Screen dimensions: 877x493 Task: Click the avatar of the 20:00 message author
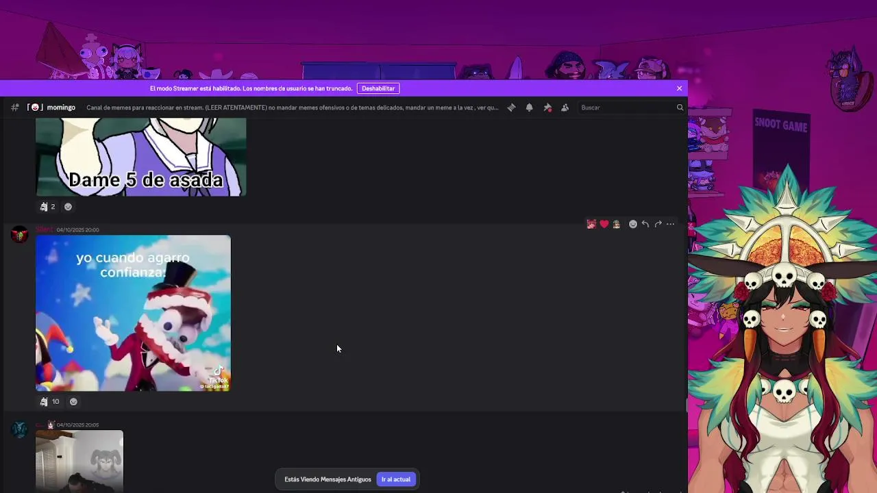(20, 235)
